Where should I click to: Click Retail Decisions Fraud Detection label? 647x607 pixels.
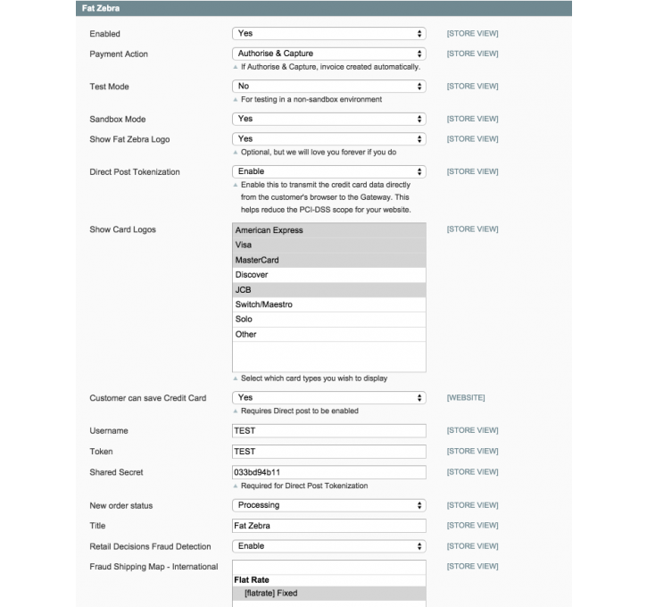[150, 546]
